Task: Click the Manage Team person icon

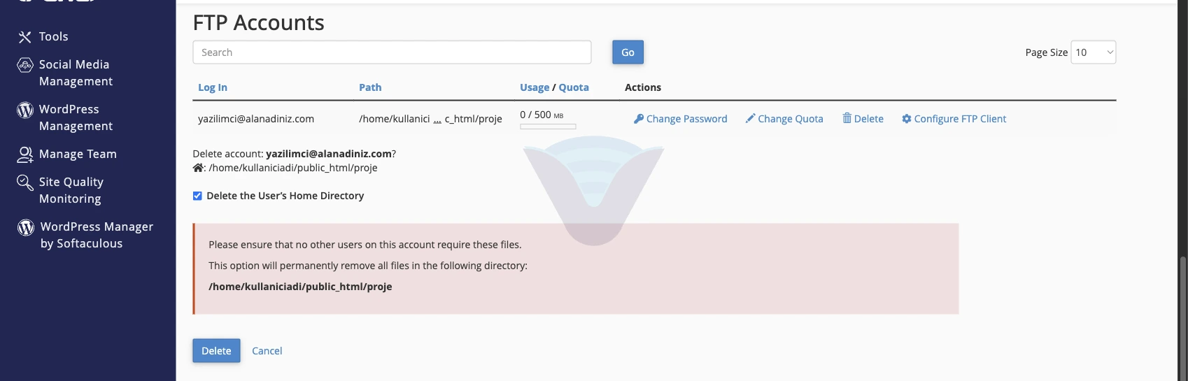Action: pyautogui.click(x=25, y=154)
